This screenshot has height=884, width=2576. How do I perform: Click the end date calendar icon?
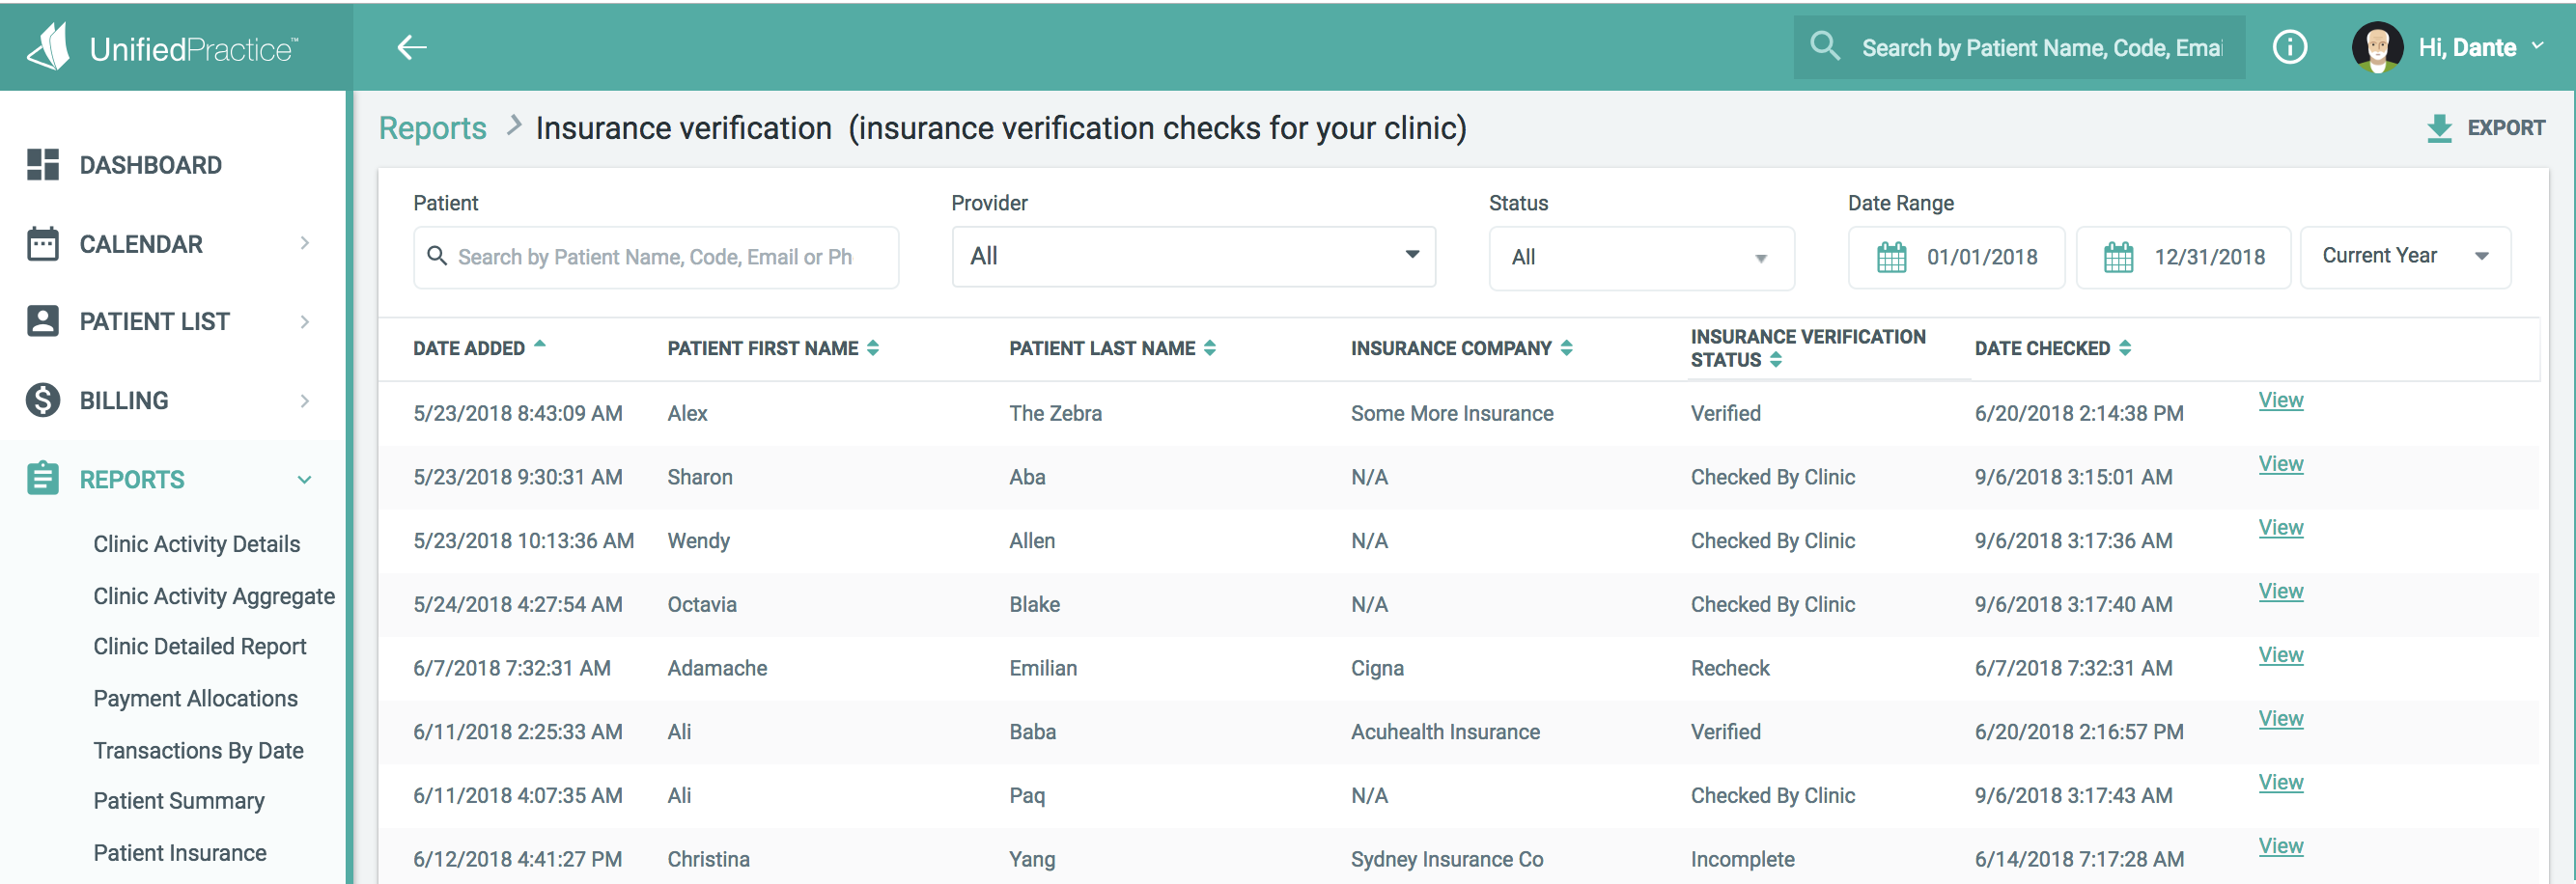2118,257
